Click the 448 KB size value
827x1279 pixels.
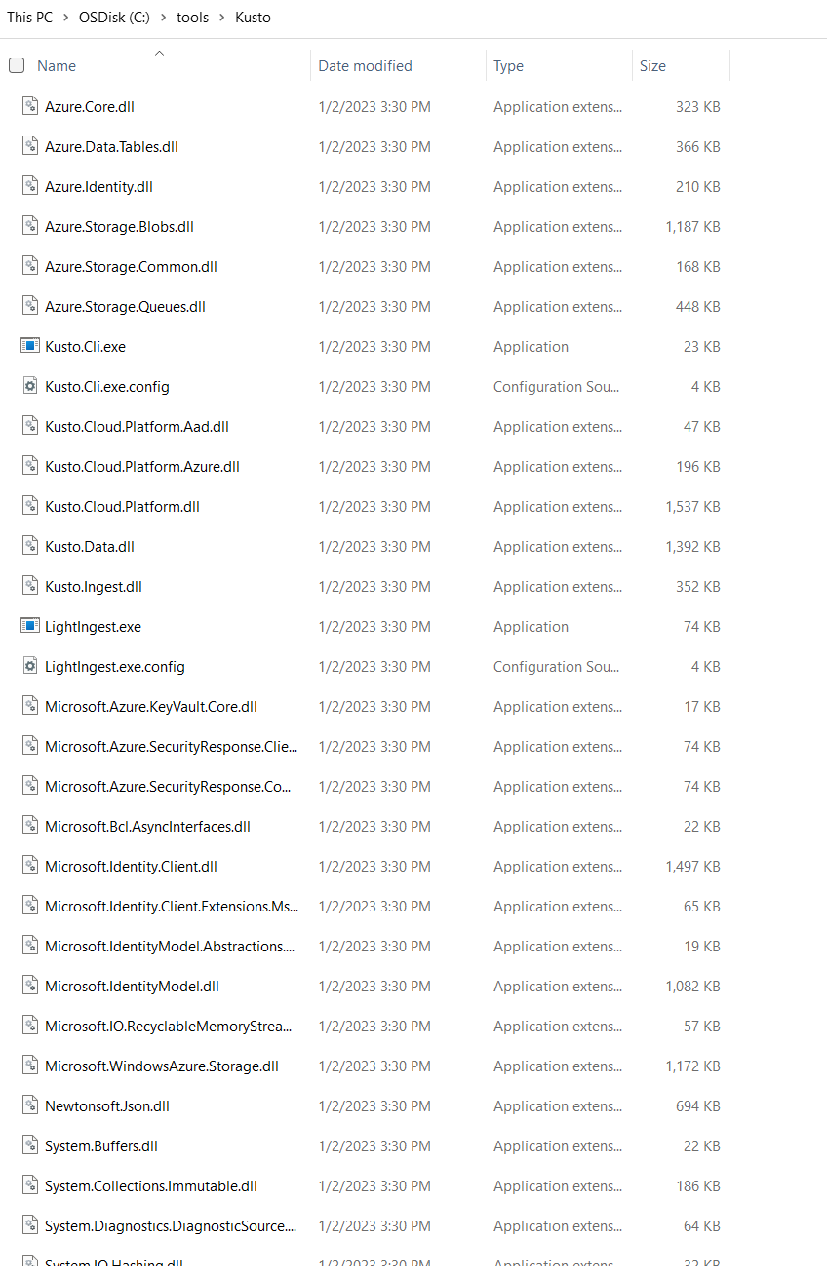point(698,307)
